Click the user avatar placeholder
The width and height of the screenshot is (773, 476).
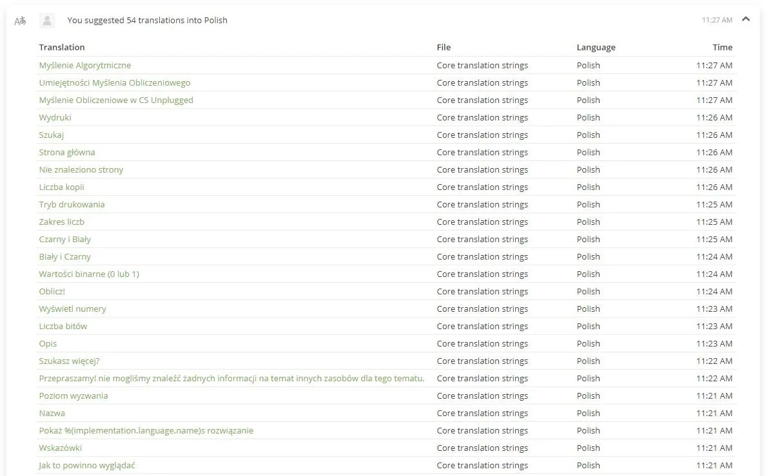[47, 20]
